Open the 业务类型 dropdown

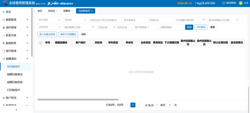point(50,27)
